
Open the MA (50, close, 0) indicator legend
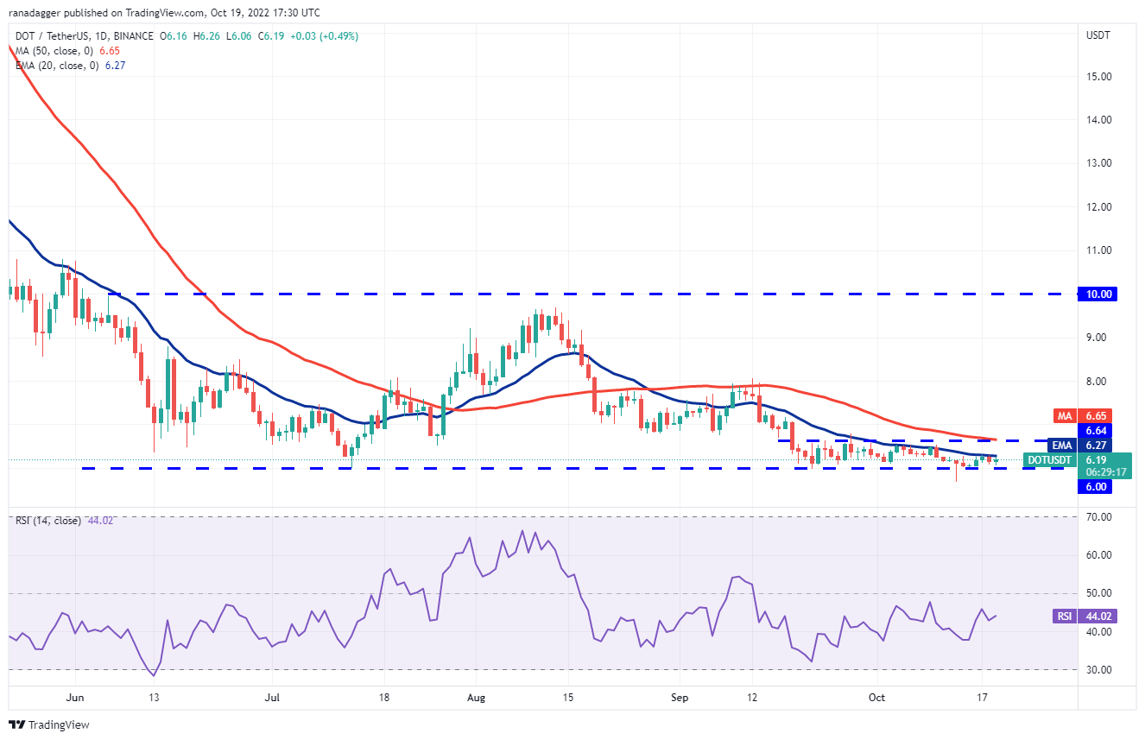[x=57, y=51]
